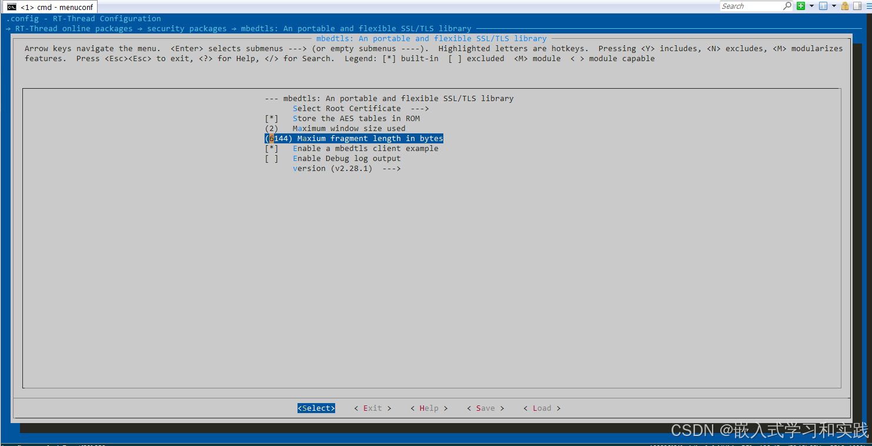Click the lock console icon
Screen dimensions: 872x446
click(x=845, y=6)
